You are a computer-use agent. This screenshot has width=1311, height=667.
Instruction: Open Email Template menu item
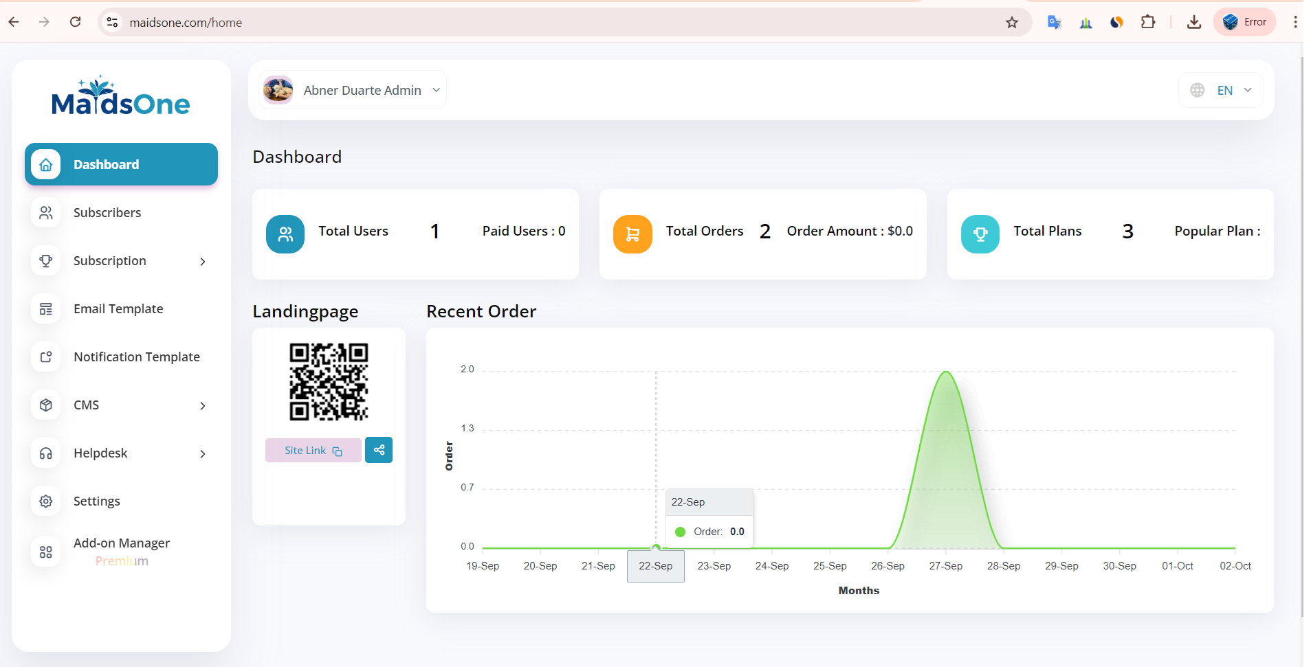118,309
